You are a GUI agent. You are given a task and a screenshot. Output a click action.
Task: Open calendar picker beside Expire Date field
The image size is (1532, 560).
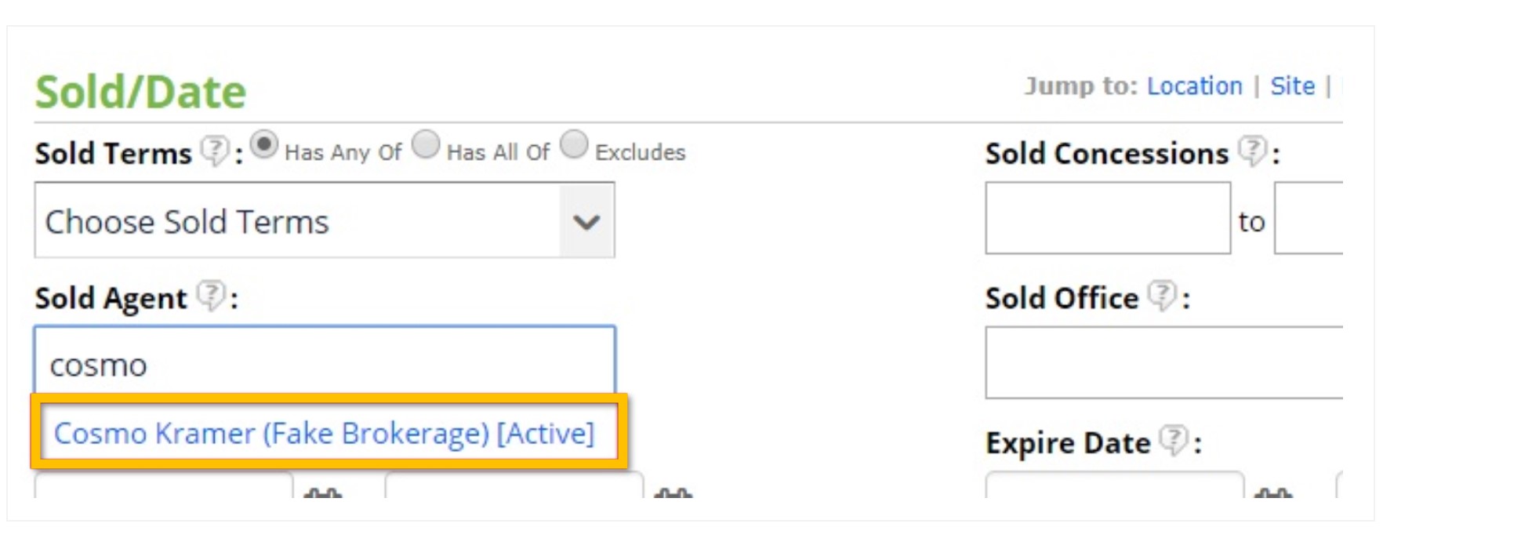(x=1272, y=493)
